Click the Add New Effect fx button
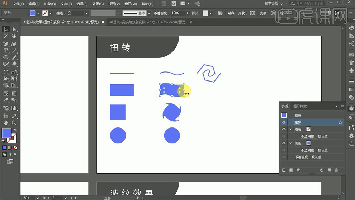This screenshot has height=200, width=355. (298, 170)
